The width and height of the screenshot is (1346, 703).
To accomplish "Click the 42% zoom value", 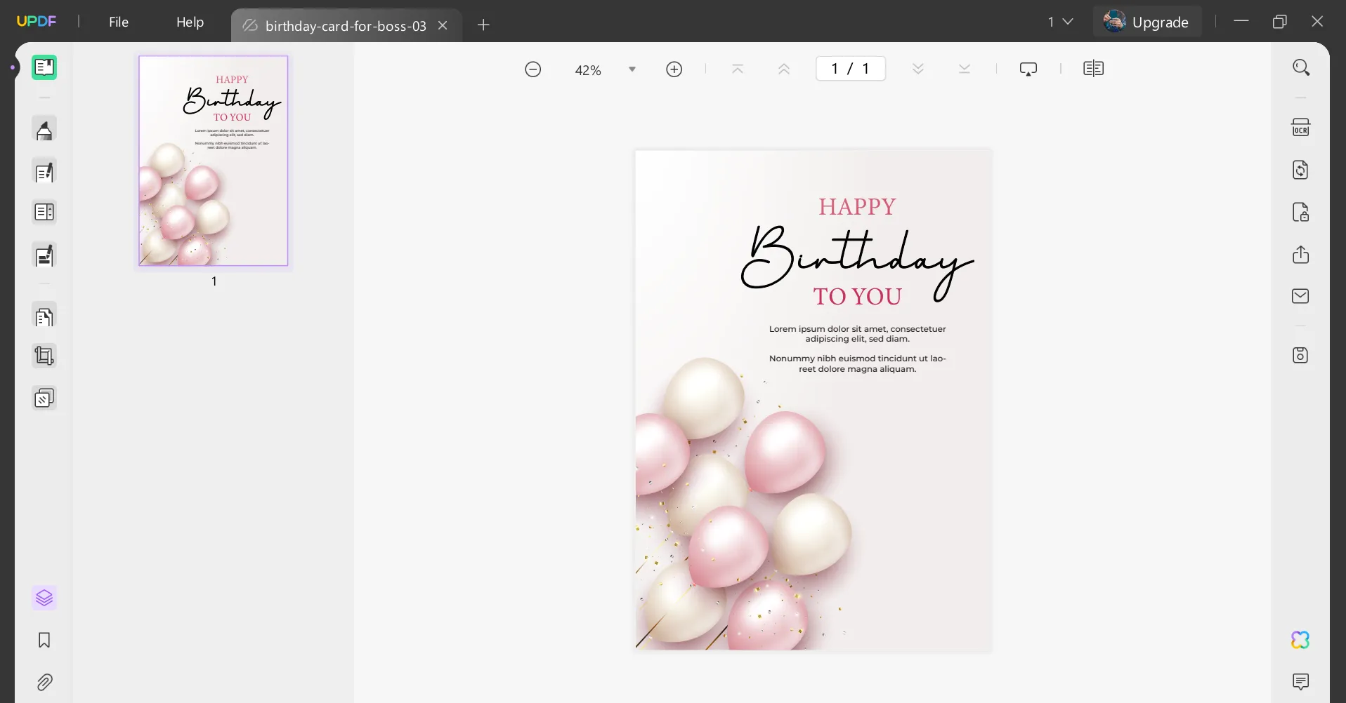I will click(588, 70).
